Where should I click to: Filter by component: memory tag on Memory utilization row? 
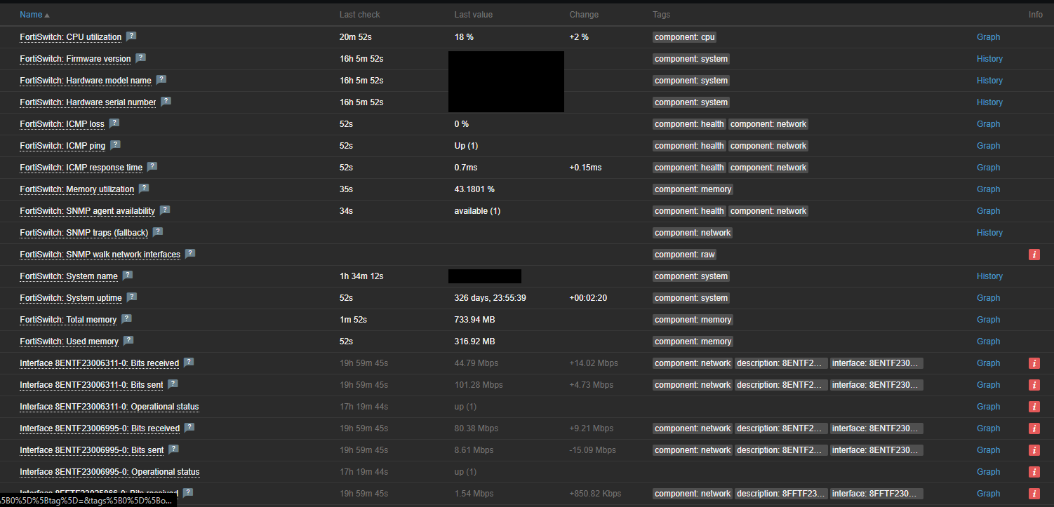point(693,189)
